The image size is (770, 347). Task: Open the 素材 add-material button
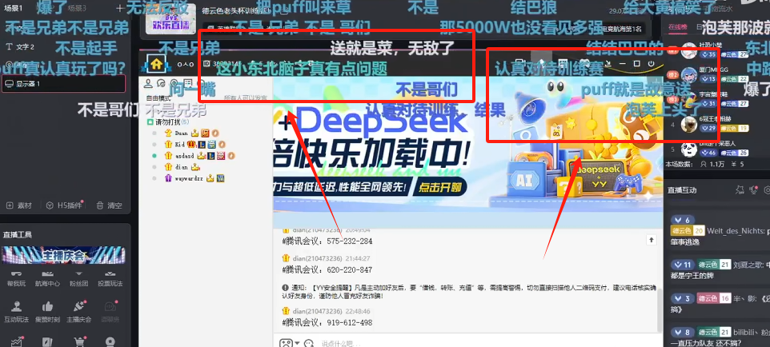pos(19,205)
